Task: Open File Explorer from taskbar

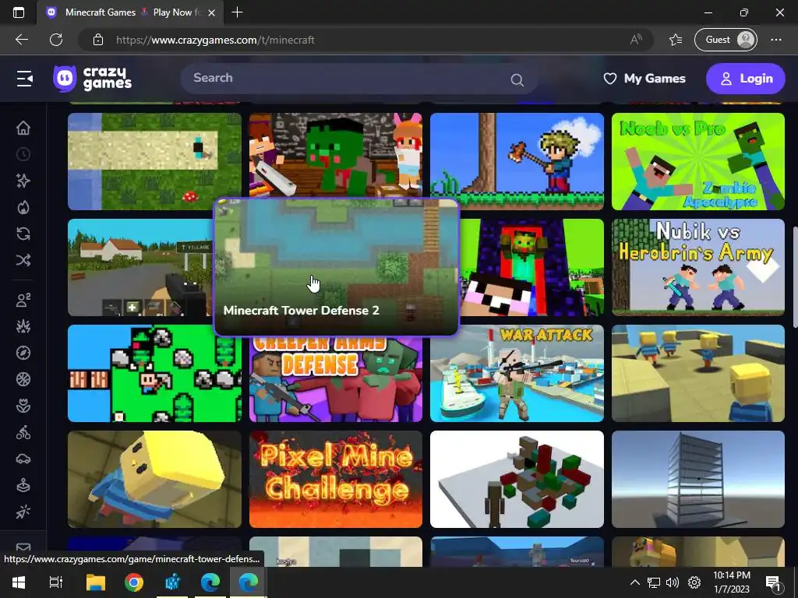Action: tap(95, 582)
